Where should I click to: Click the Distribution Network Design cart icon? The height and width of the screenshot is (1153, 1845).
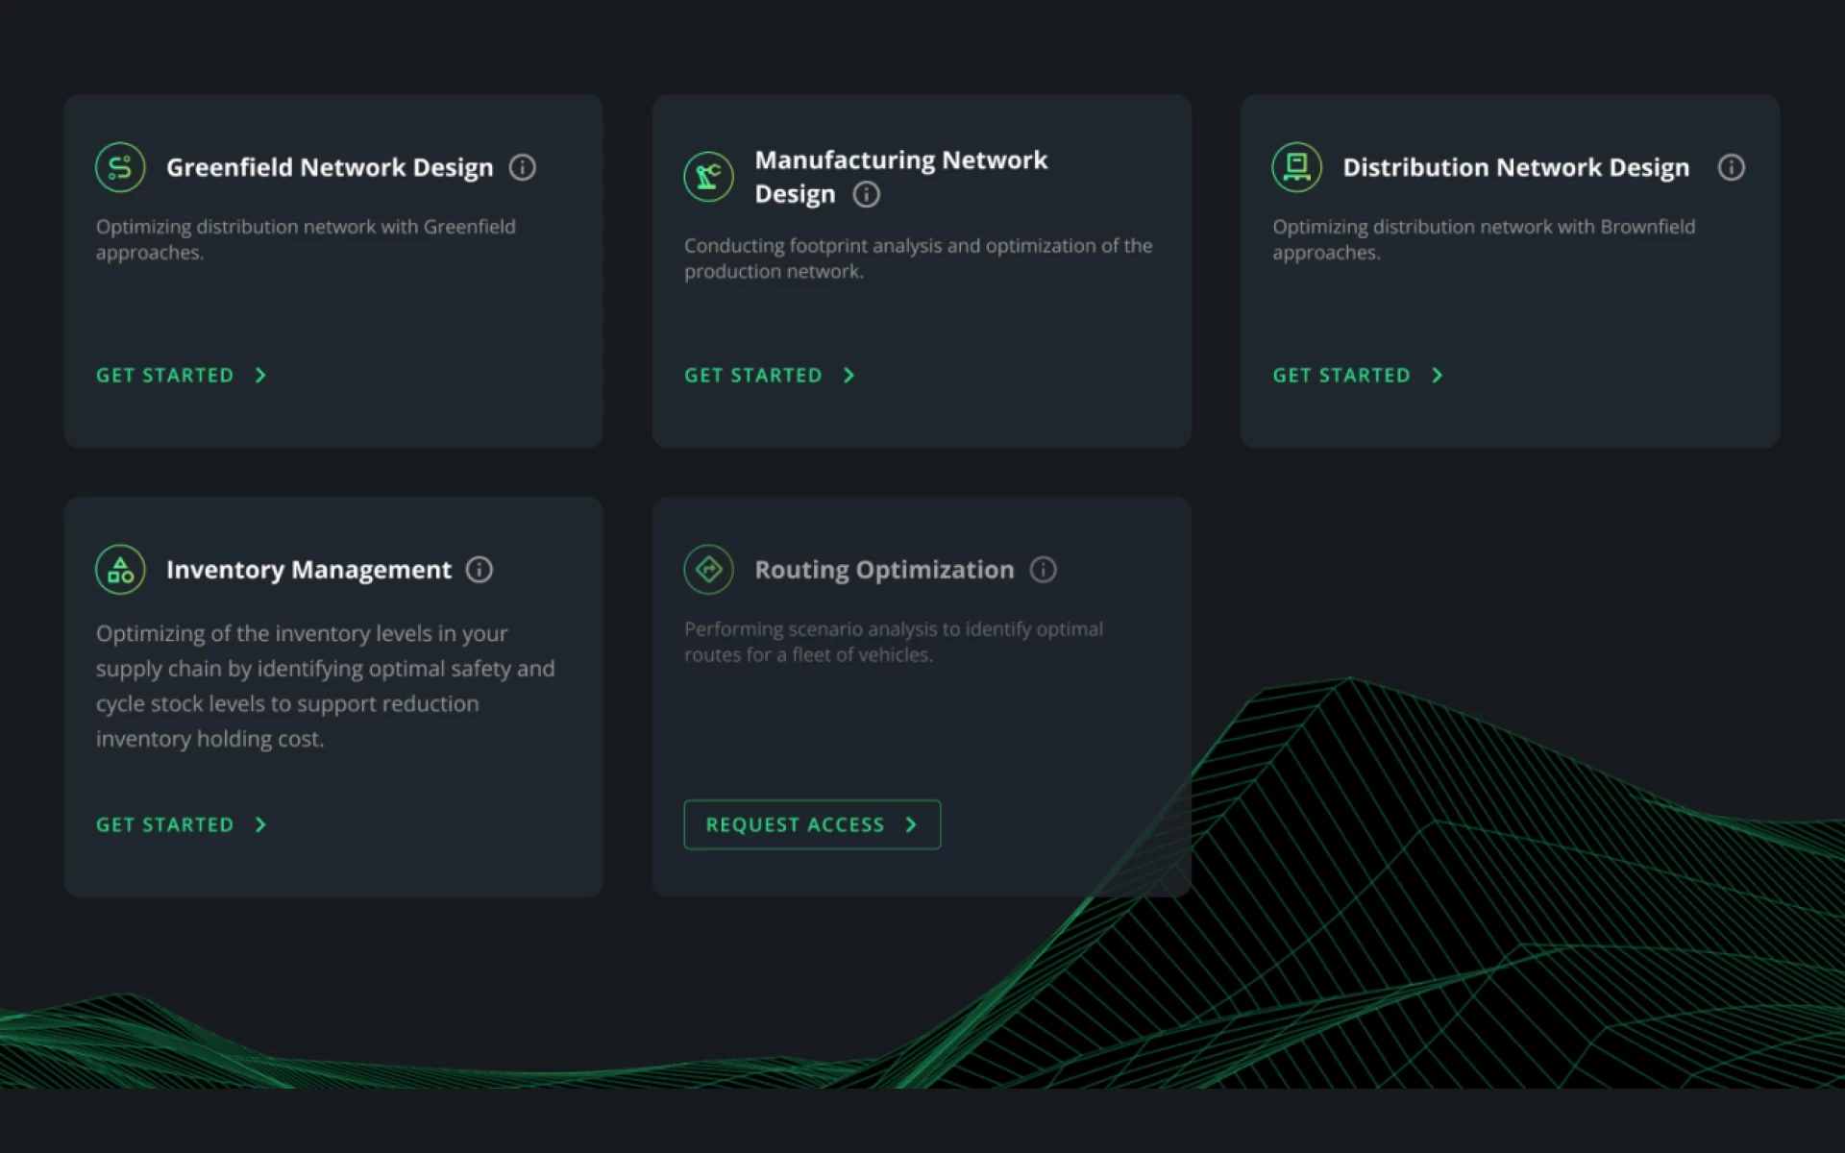tap(1296, 167)
